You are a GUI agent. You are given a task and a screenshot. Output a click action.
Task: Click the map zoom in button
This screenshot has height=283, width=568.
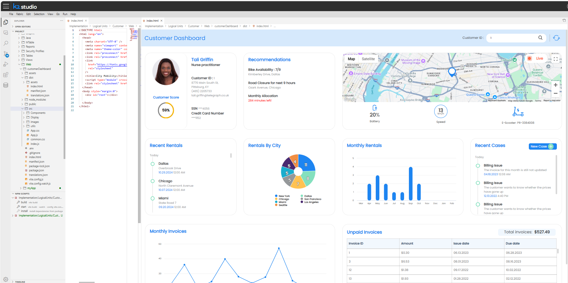pyautogui.click(x=555, y=85)
